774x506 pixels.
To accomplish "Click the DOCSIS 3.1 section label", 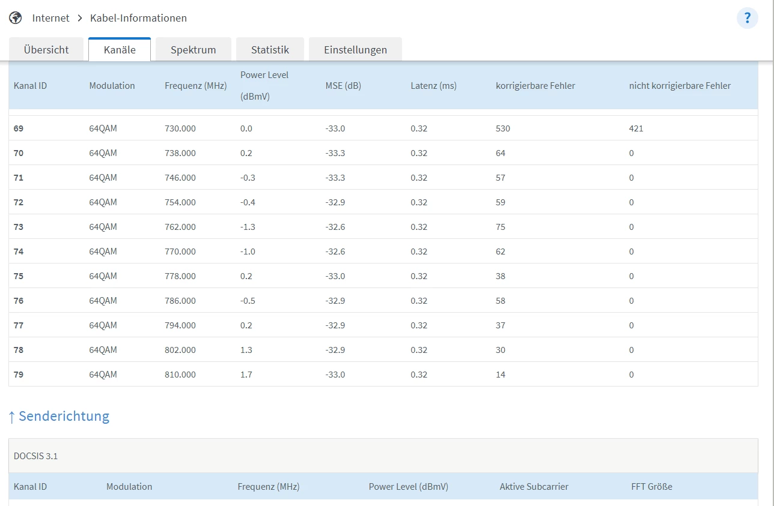I will coord(35,456).
